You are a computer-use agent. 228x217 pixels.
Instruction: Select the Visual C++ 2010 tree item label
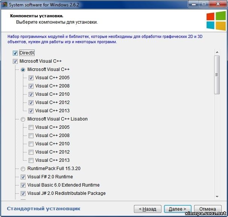click(52, 94)
